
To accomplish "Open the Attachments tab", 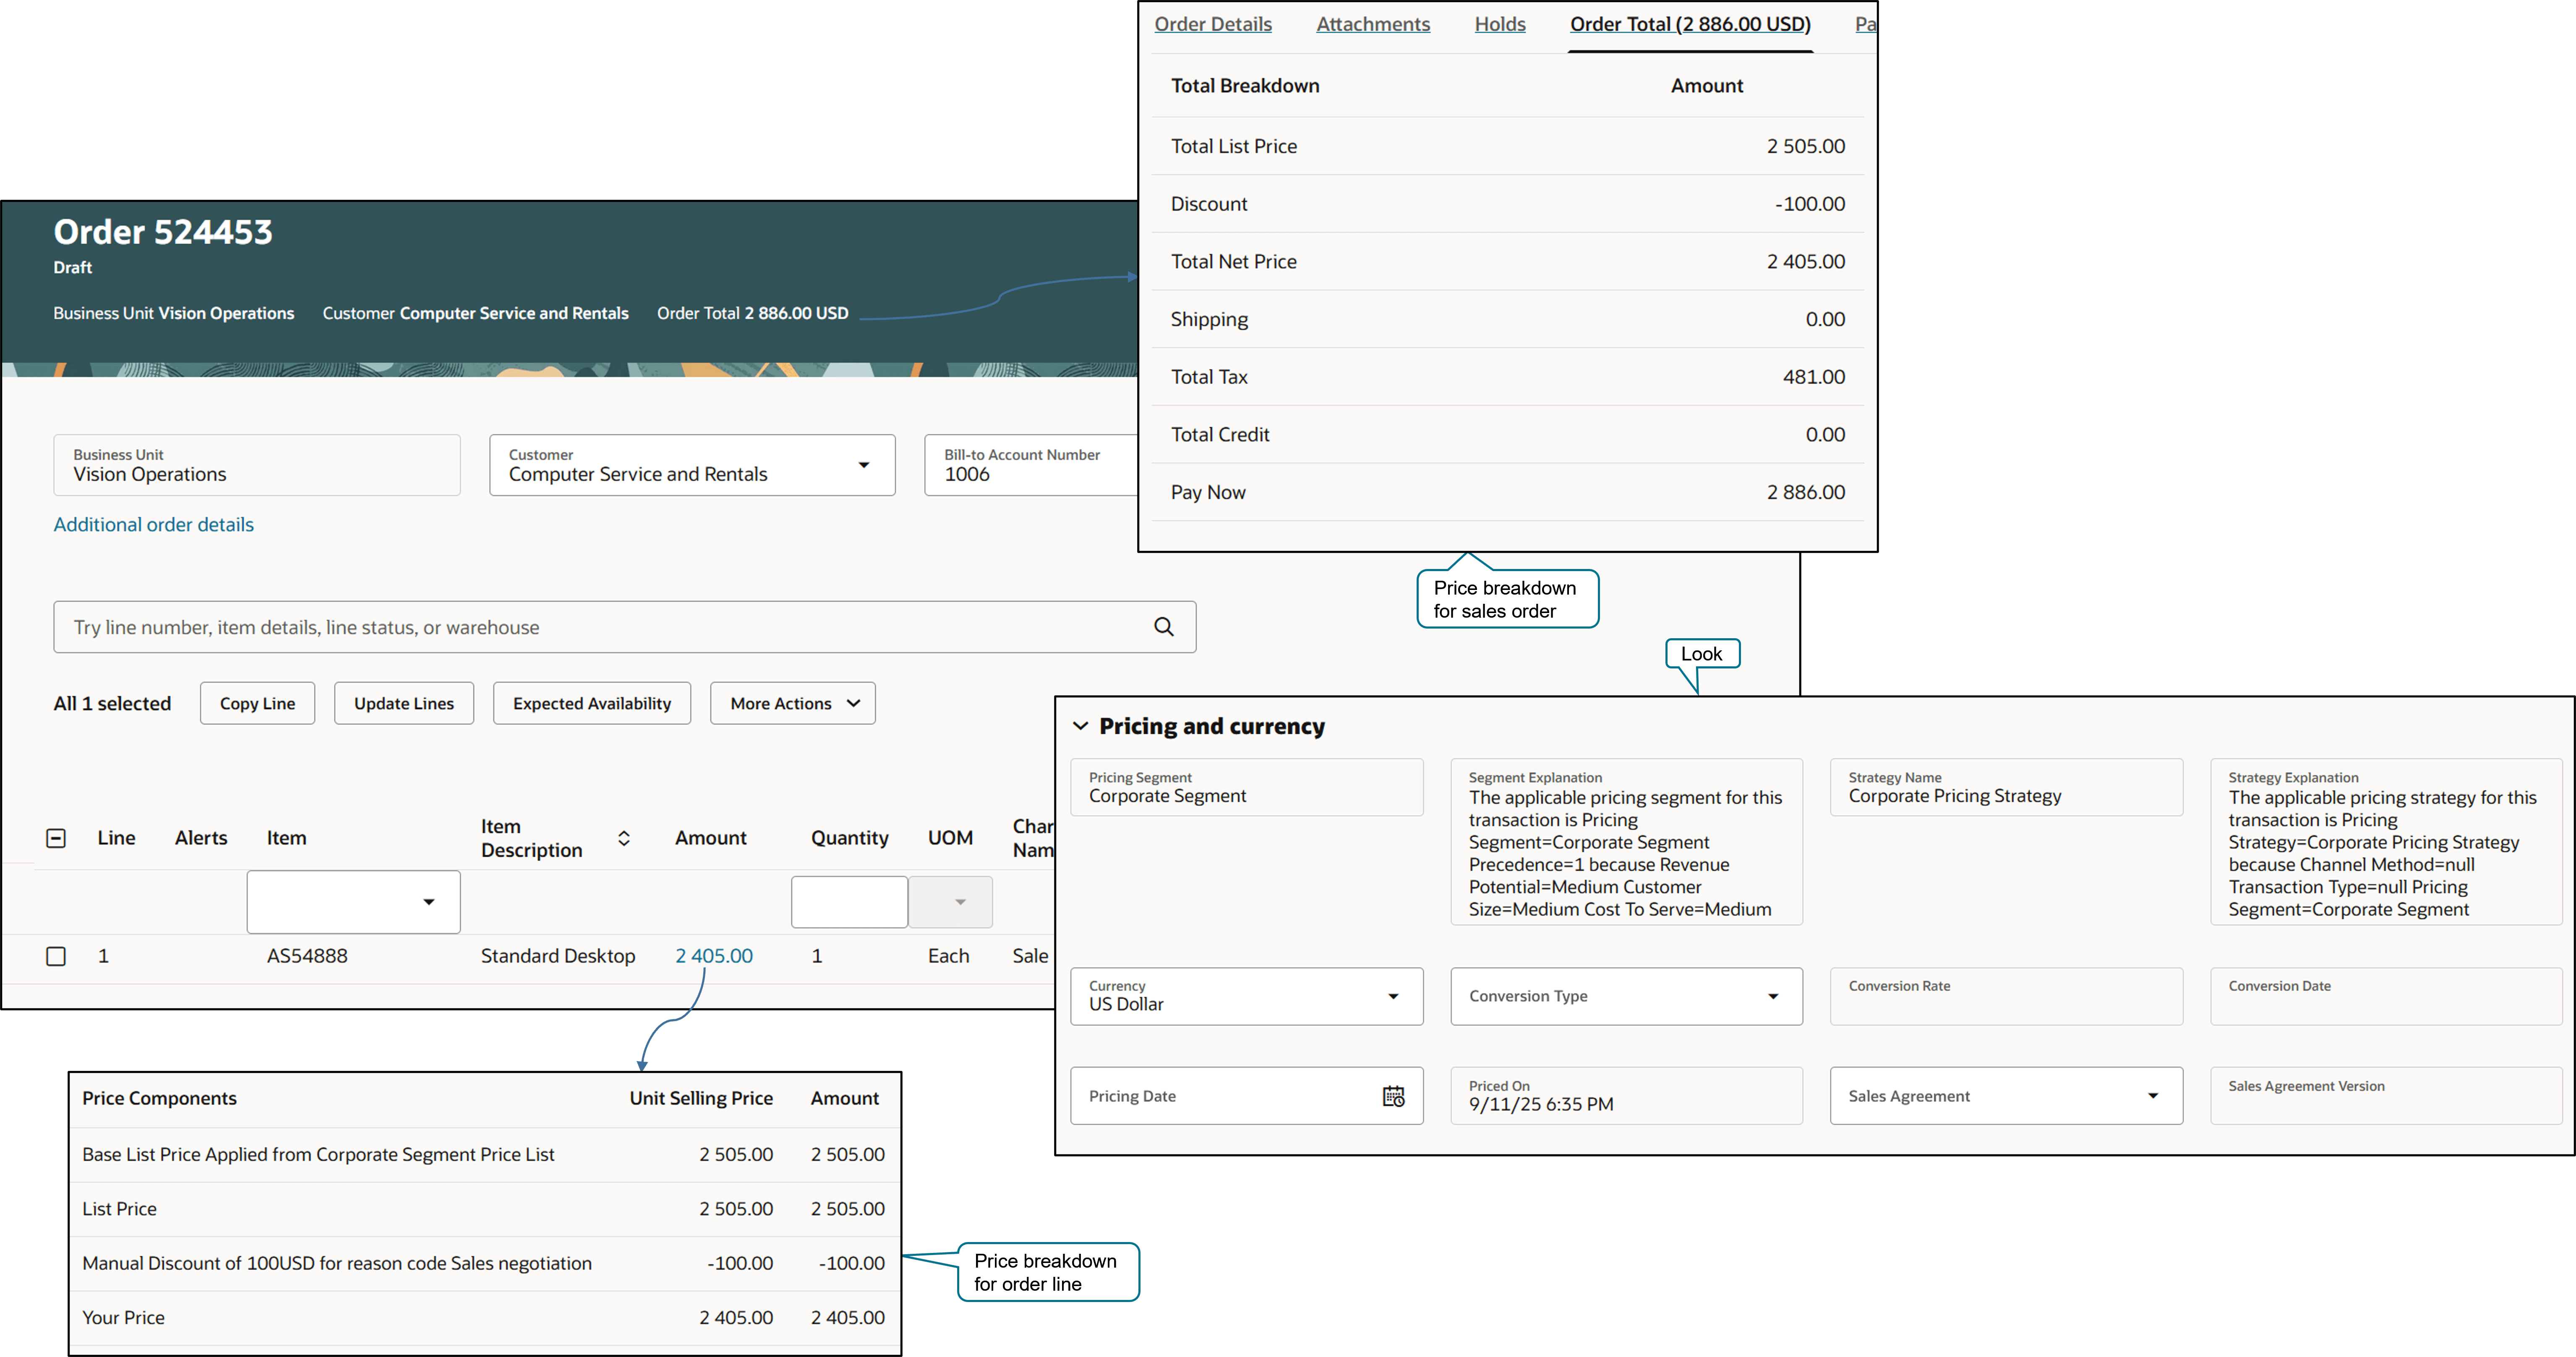I will 1372,24.
